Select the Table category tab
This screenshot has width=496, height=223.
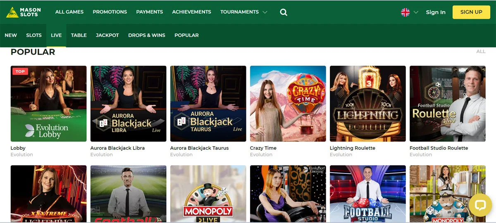coord(79,35)
